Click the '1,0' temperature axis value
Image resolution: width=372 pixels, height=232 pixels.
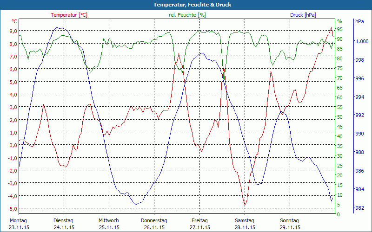[13, 133]
